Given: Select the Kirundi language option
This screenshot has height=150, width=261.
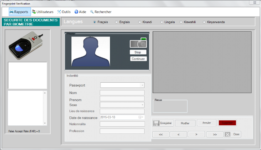Looking at the screenshot, I should (139, 22).
